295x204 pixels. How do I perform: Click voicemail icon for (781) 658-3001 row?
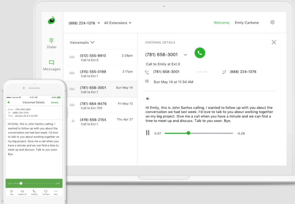tap(72, 89)
